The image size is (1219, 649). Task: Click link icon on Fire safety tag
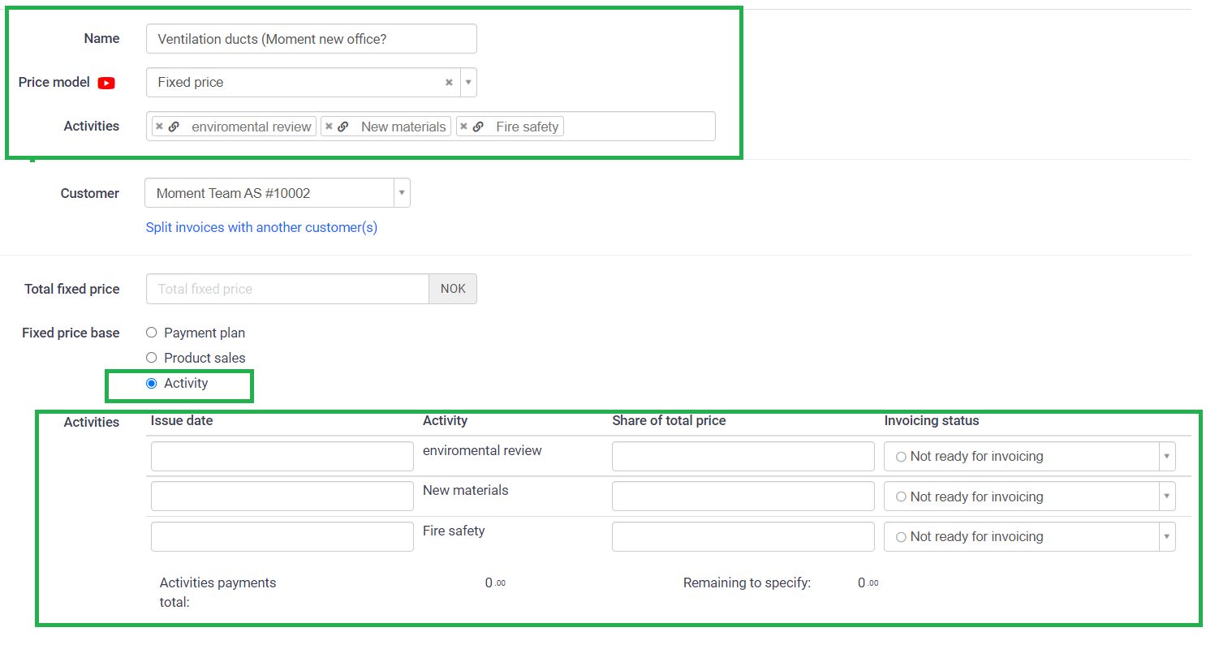pos(478,127)
